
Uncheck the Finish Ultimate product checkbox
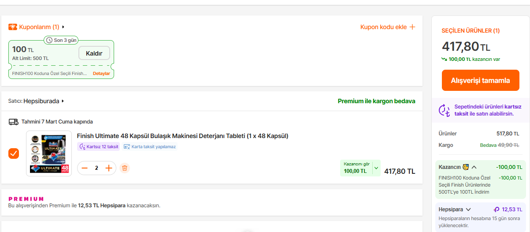pyautogui.click(x=14, y=153)
